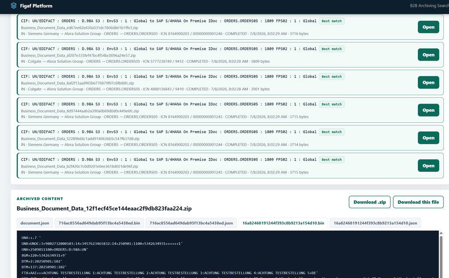Viewport: 449px width, 278px height.
Task: Click the BGM+220+5342634931+9 line
Action: [x=44, y=255]
